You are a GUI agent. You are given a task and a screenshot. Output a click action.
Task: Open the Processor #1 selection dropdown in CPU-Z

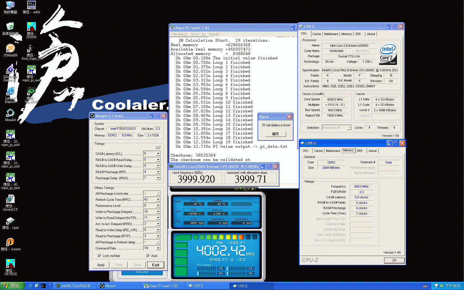[350, 127]
